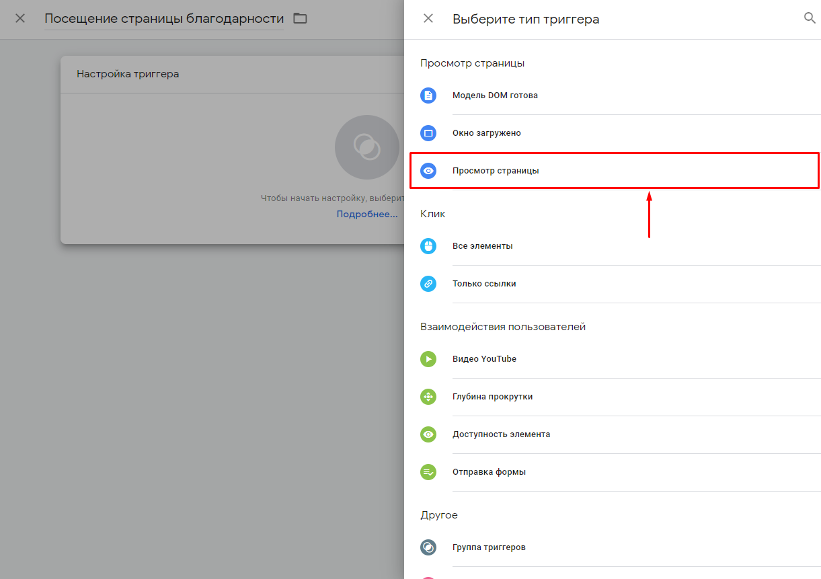
Task: Click the form submission trigger icon
Action: point(428,472)
